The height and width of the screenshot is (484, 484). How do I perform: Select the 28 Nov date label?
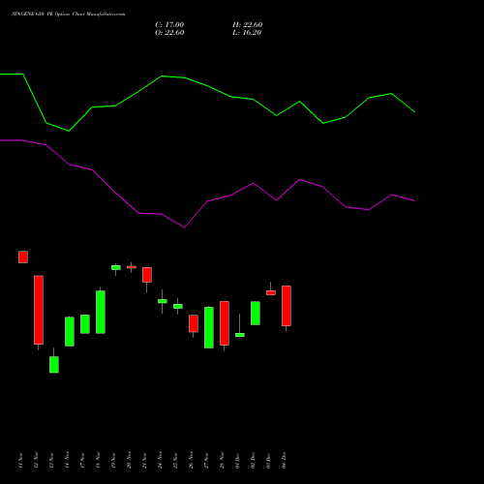(222, 460)
